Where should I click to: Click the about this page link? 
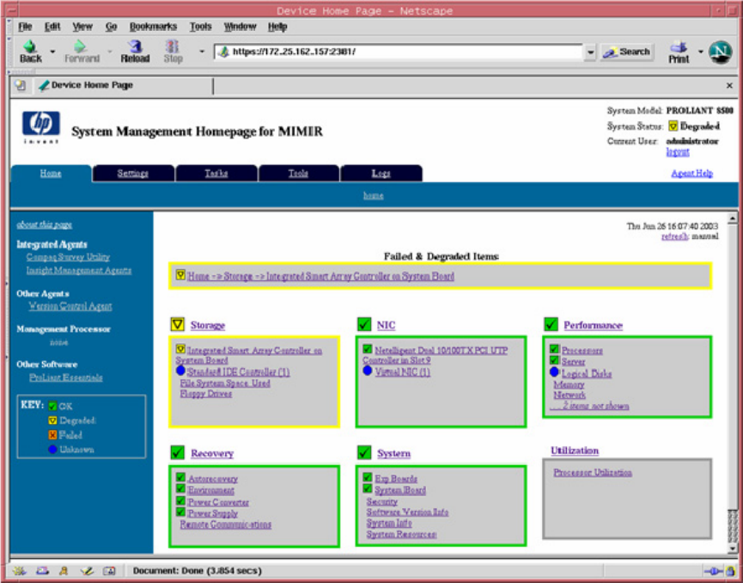45,224
